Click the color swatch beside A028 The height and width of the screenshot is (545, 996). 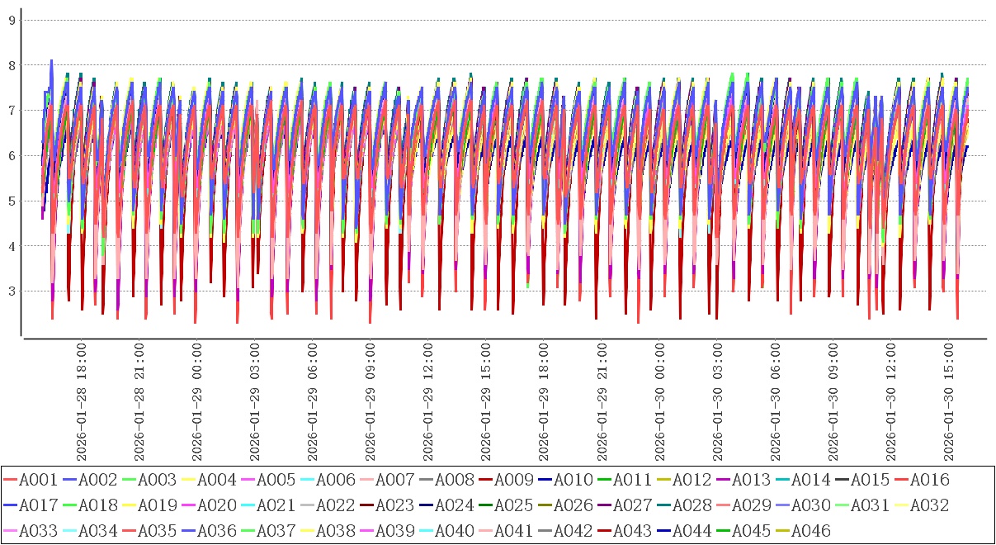[664, 505]
